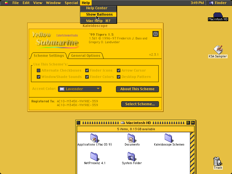This screenshot has height=174, width=232.
Task: Select the Kaleidoscope Schemes folder icon
Action: pos(168,138)
